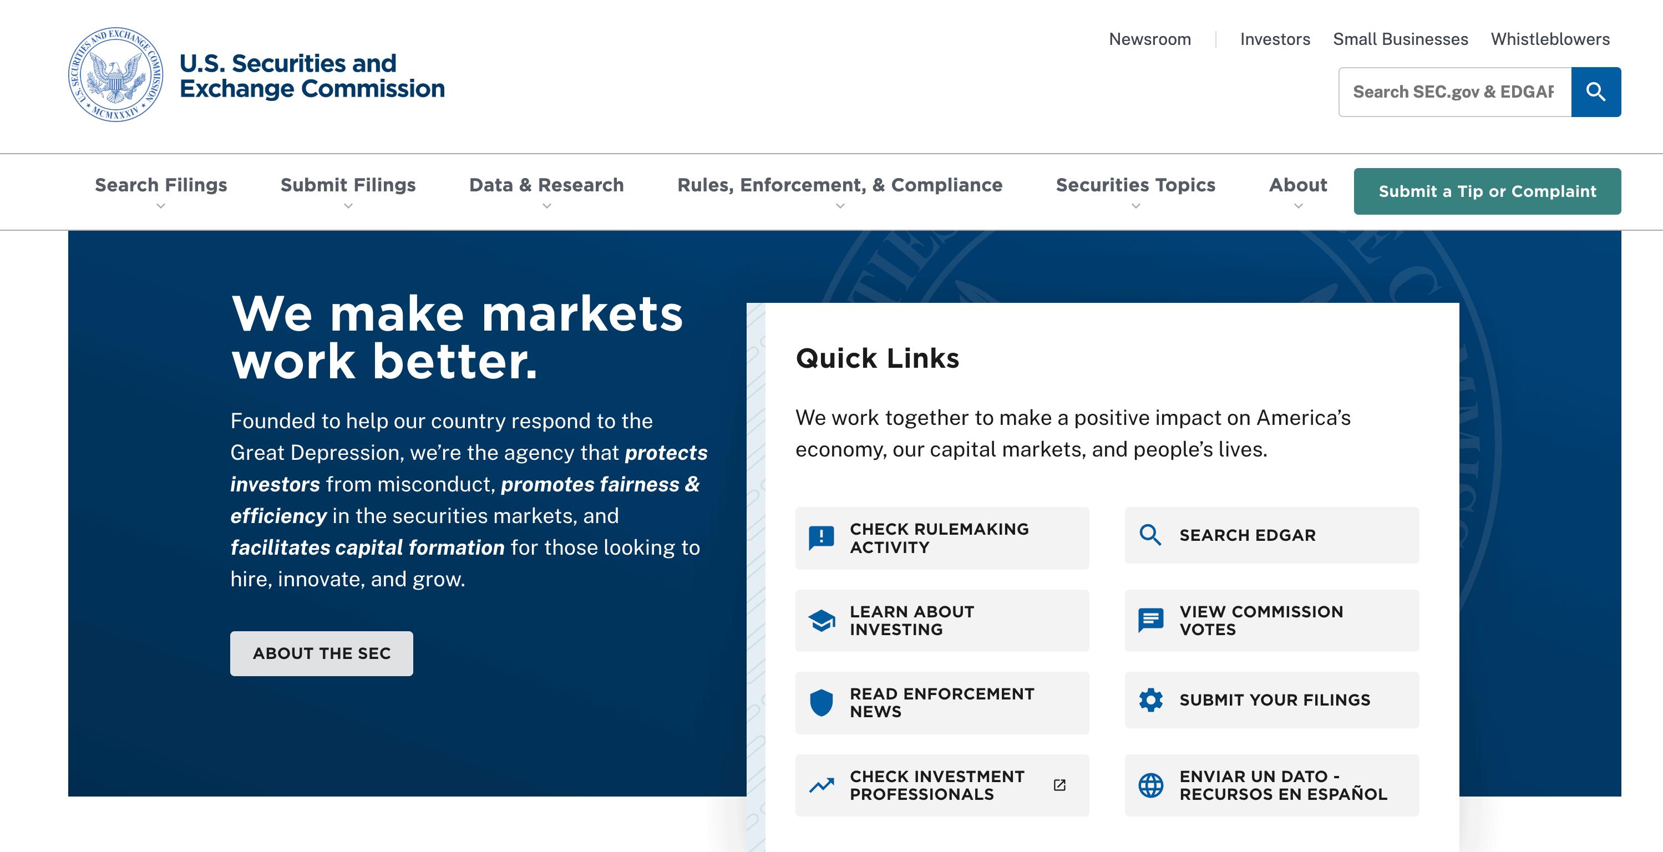Click the gear icon for Submit Your Filings
This screenshot has height=852, width=1663.
point(1150,699)
